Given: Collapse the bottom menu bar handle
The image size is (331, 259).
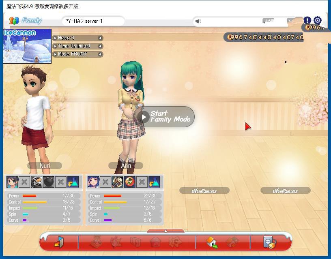Looking at the screenshot, I should [x=166, y=231].
